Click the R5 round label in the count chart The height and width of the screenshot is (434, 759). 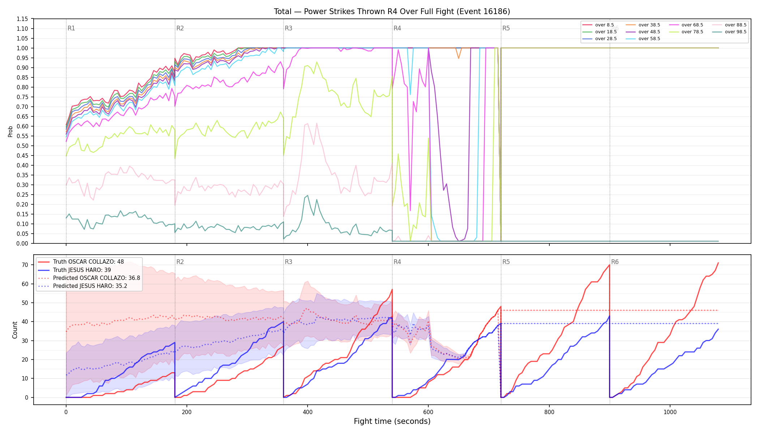(x=506, y=262)
